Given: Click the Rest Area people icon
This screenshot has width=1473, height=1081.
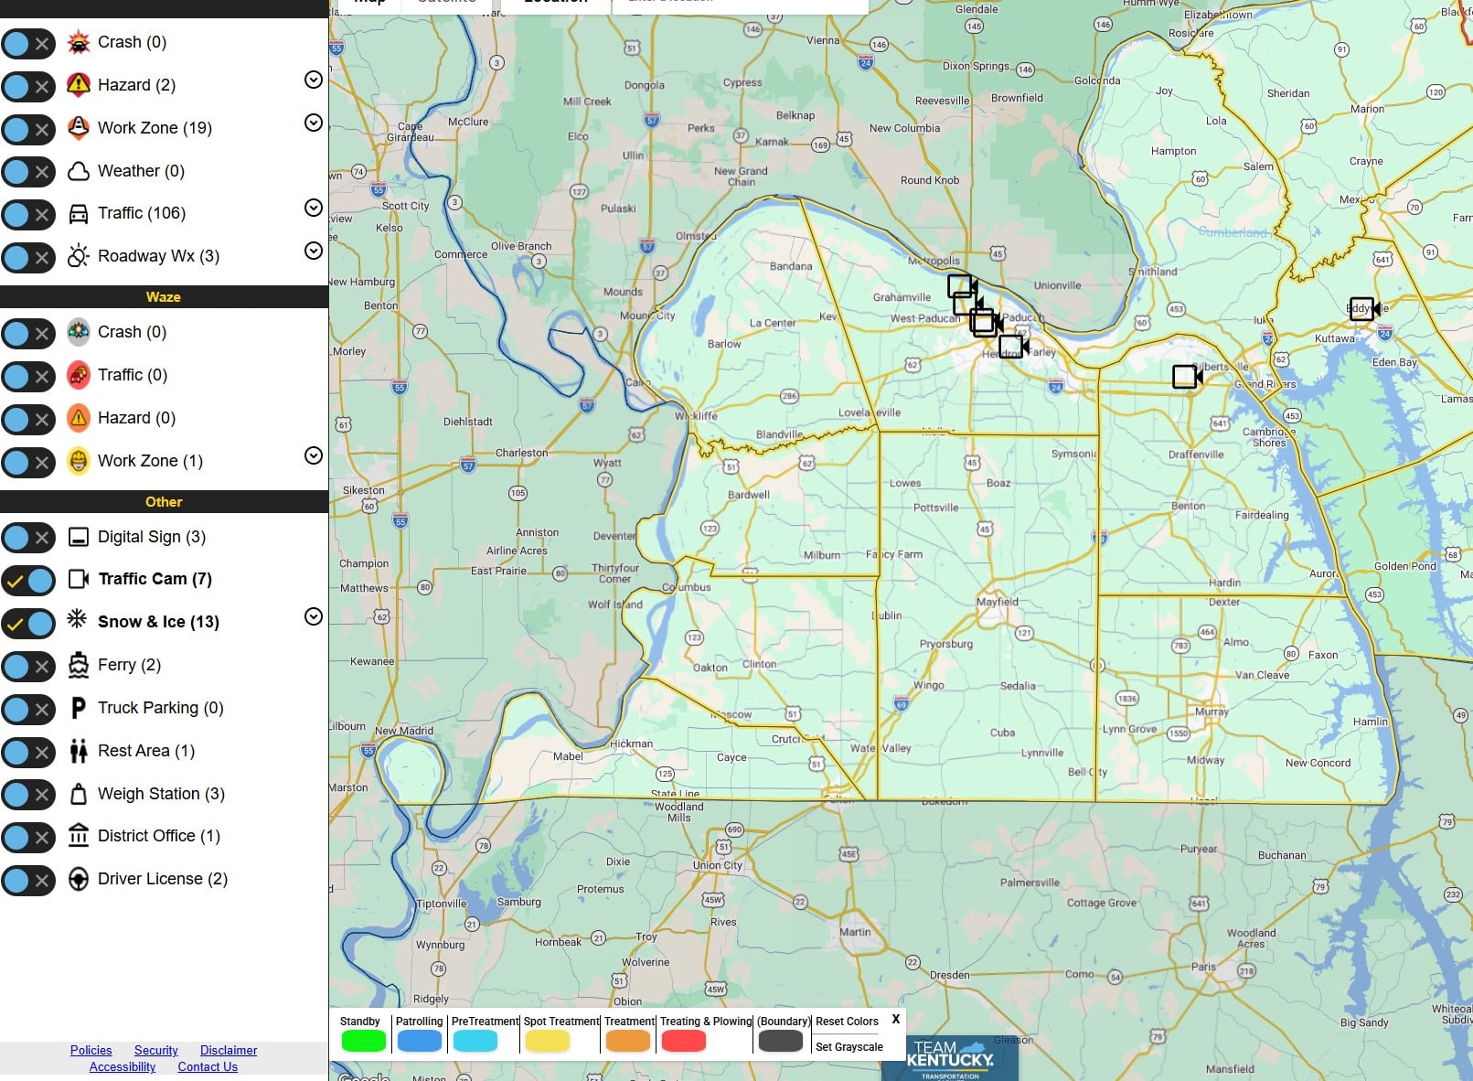Looking at the screenshot, I should pos(79,751).
